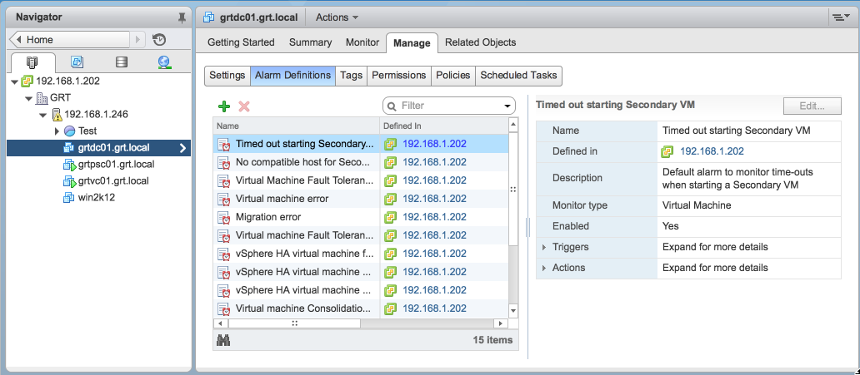Collapse the 192.168.1.246 host node
This screenshot has width=860, height=375.
point(43,115)
